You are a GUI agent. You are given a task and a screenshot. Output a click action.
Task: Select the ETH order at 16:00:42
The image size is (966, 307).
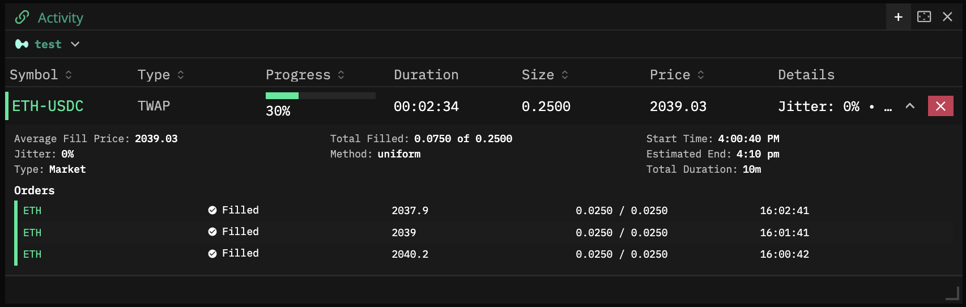pos(32,254)
